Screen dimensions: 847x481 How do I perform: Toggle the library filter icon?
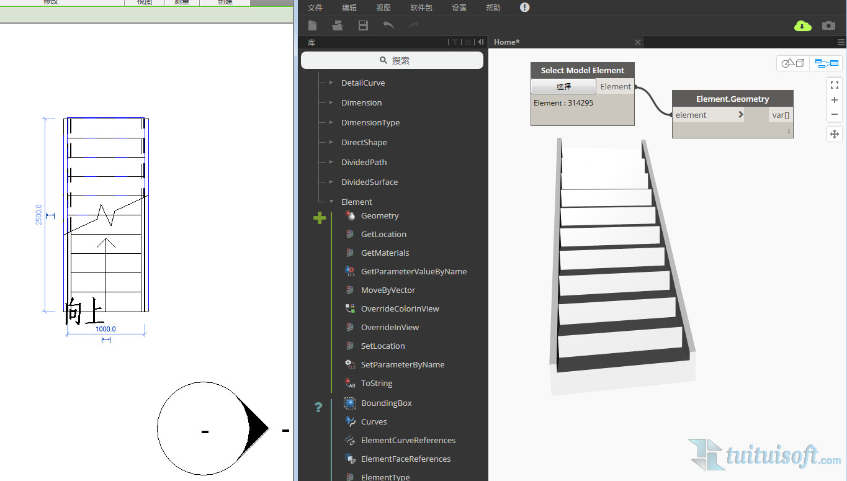pos(455,42)
